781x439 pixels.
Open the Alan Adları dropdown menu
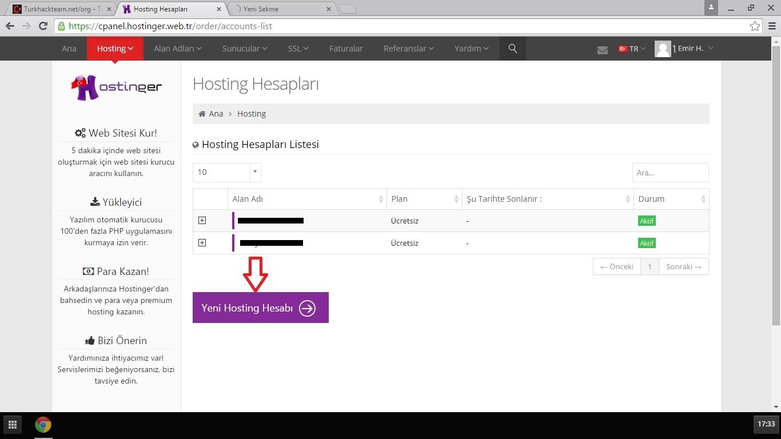pos(178,49)
